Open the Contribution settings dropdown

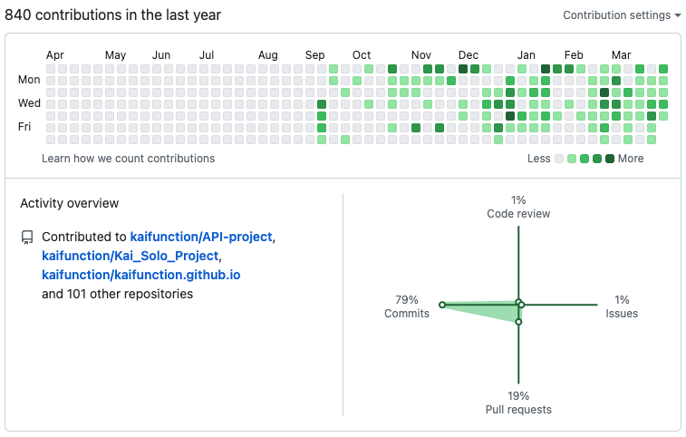622,15
